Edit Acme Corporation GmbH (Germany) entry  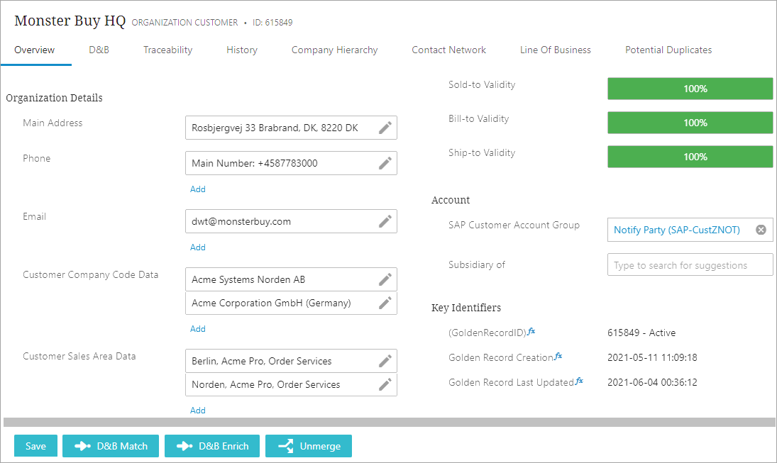(x=385, y=303)
